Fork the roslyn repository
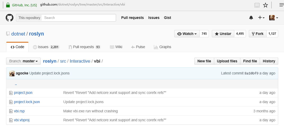Screen dimensions: 284x131 tap(257, 34)
